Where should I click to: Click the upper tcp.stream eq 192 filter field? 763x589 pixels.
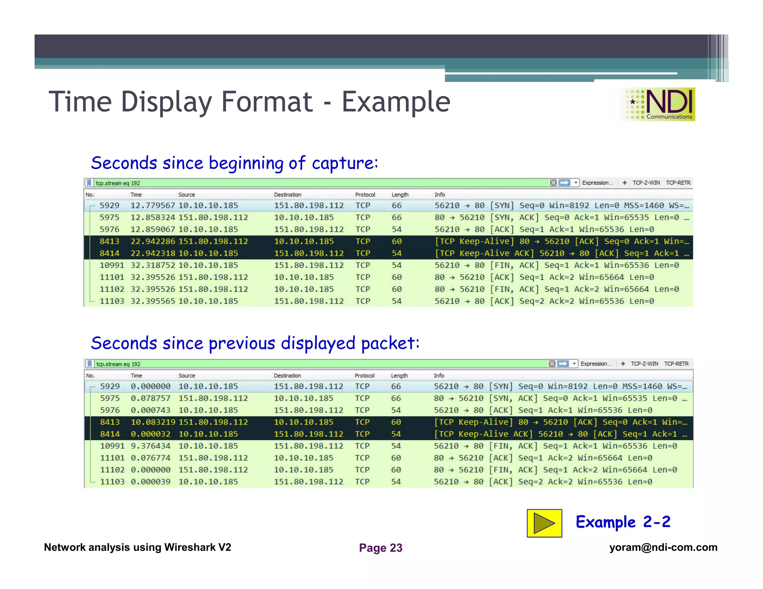(x=320, y=183)
